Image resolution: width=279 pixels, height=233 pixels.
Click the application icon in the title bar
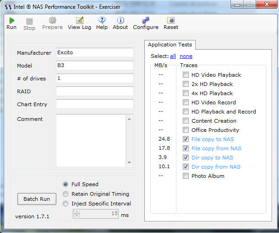(8, 7)
